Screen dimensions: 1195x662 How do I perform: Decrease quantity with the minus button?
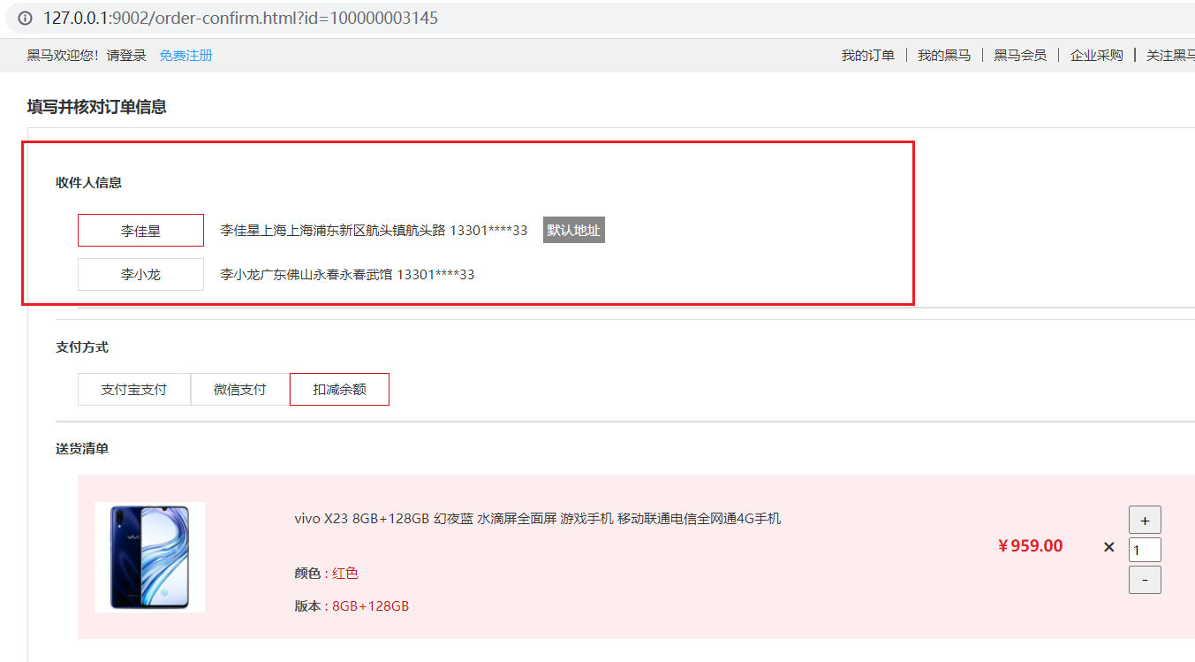[x=1145, y=580]
